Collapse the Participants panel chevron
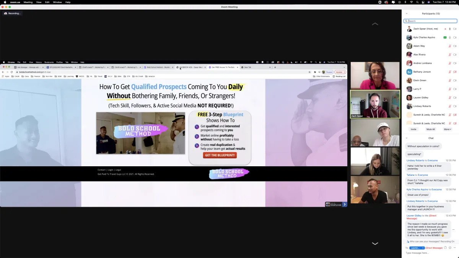The height and width of the screenshot is (258, 459). 407,13
